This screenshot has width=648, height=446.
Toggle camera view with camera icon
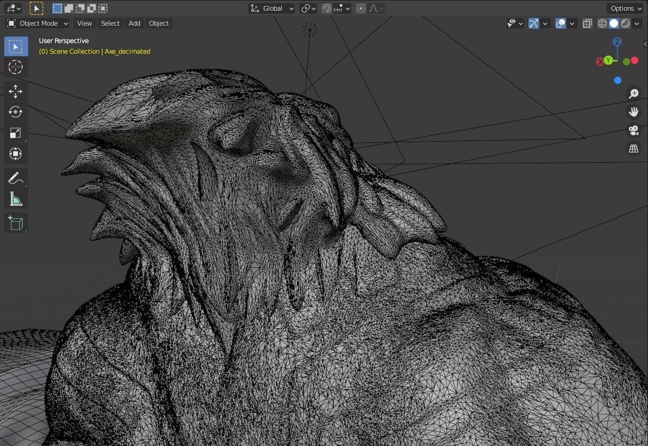pos(634,130)
